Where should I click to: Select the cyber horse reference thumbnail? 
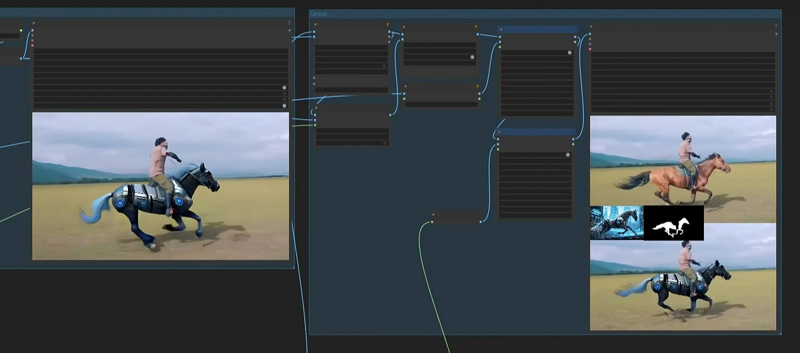point(616,223)
